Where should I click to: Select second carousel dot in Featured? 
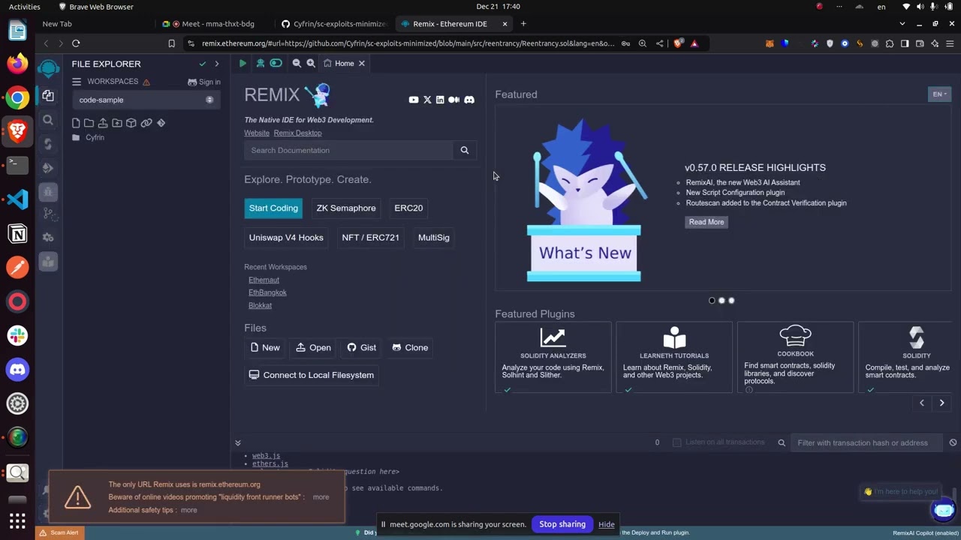722,301
